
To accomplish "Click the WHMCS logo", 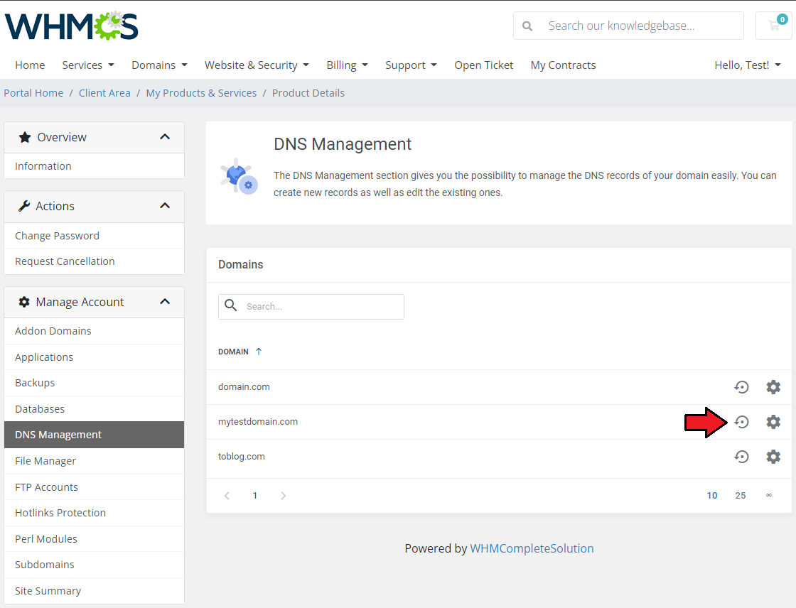I will tap(72, 26).
